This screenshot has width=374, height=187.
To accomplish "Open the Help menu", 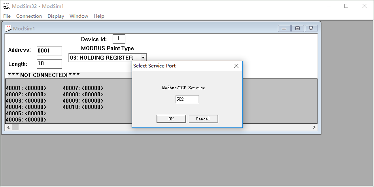I will pyautogui.click(x=99, y=16).
